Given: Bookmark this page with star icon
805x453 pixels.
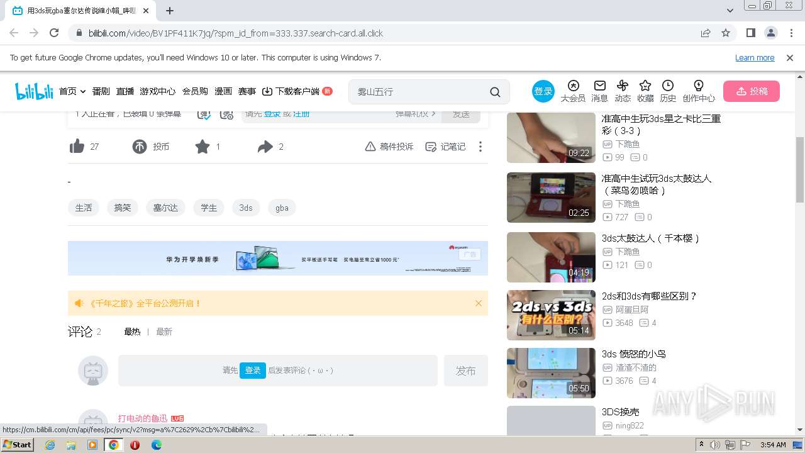Looking at the screenshot, I should click(x=726, y=33).
